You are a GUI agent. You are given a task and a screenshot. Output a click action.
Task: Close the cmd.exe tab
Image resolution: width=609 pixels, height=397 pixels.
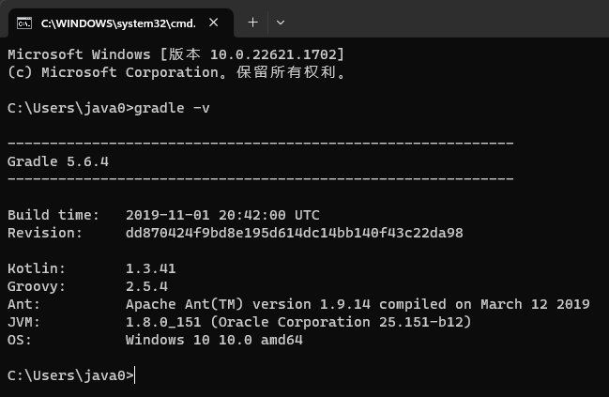click(216, 22)
